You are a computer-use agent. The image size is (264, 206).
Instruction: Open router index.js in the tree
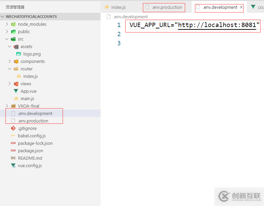tap(30, 76)
